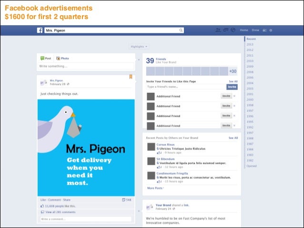The image size is (304, 228).
Task: Click the Facebook logo icon
Action: coord(40,30)
